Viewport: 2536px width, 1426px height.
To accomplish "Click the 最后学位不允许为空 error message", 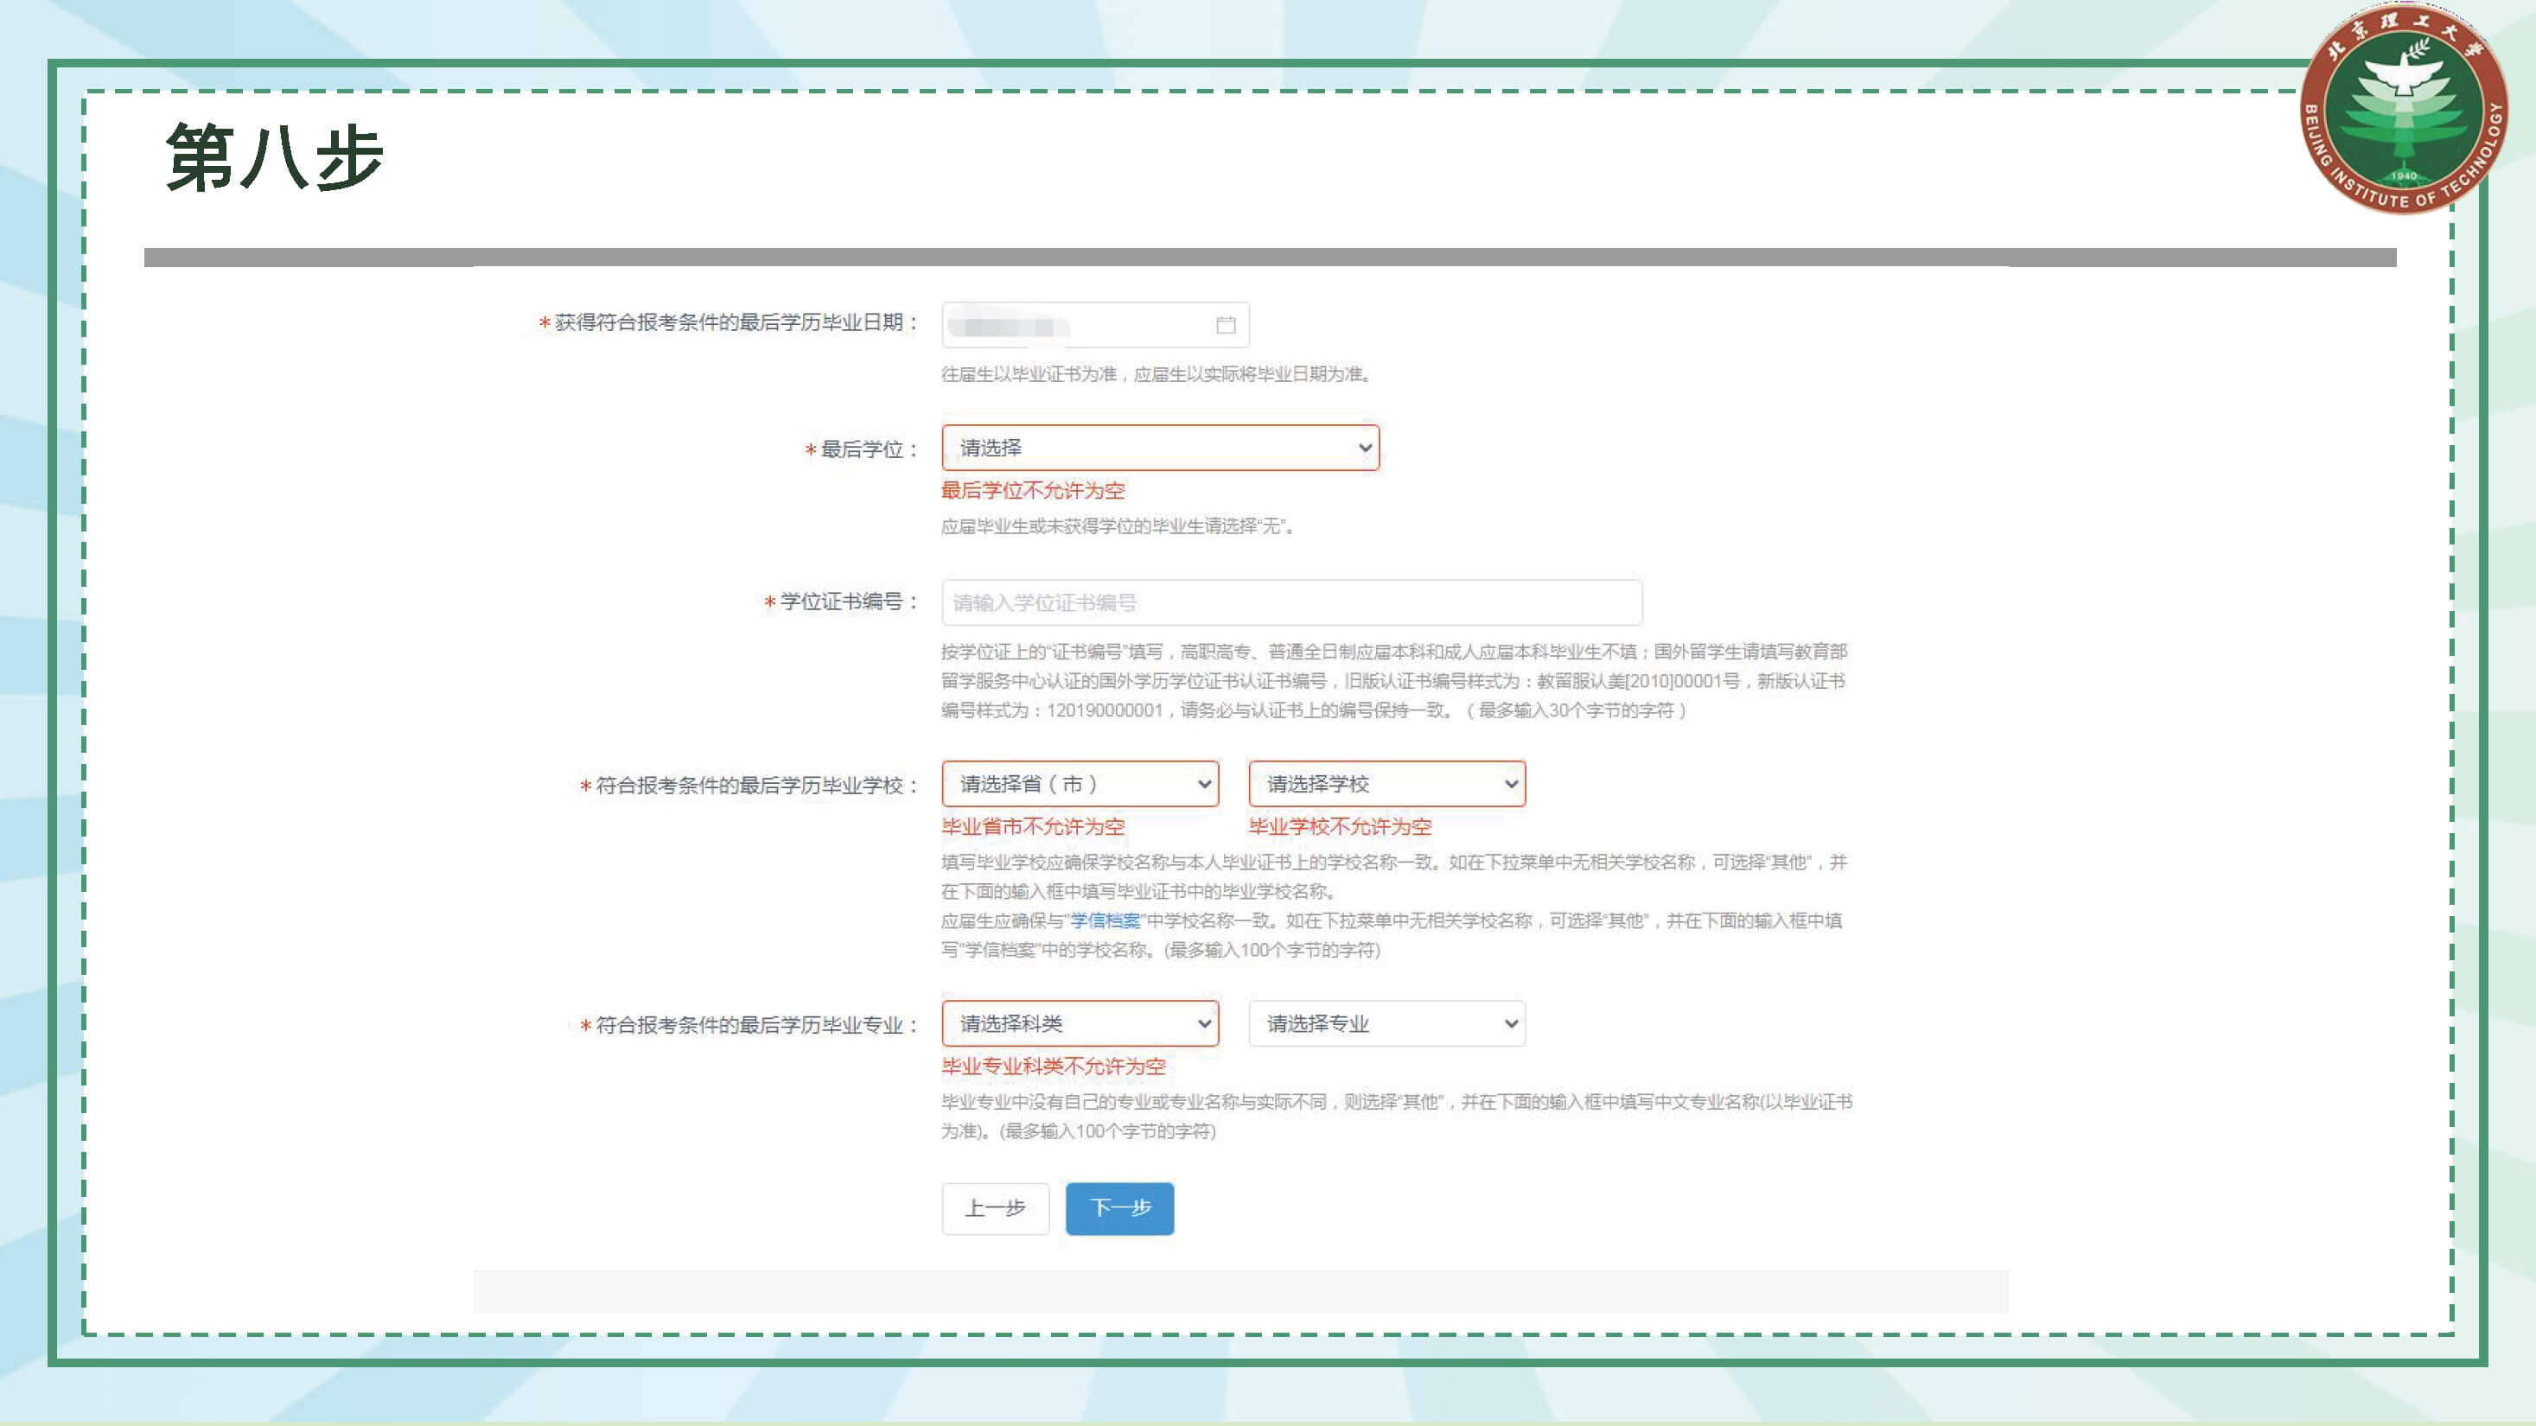I will pos(1032,490).
